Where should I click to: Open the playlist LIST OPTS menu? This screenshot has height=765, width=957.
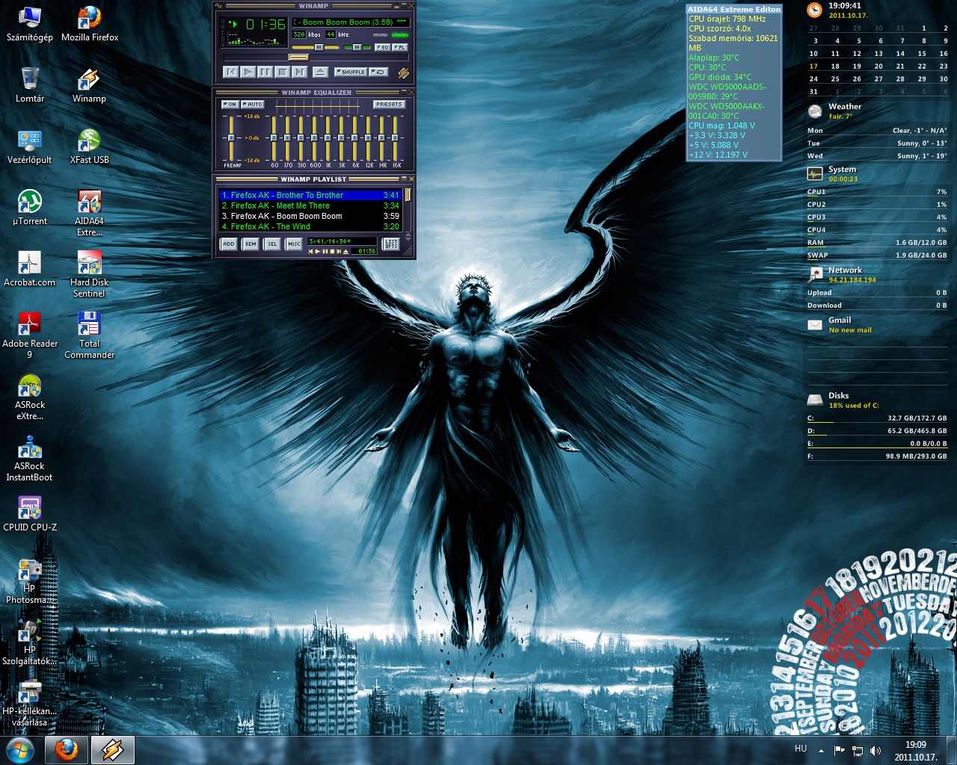click(391, 244)
